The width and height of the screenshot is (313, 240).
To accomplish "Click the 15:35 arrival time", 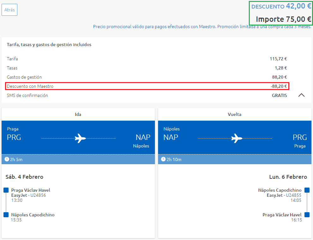I will point(16,220).
